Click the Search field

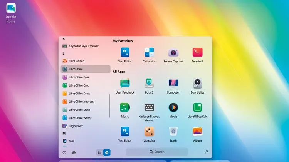pyautogui.click(x=157, y=152)
